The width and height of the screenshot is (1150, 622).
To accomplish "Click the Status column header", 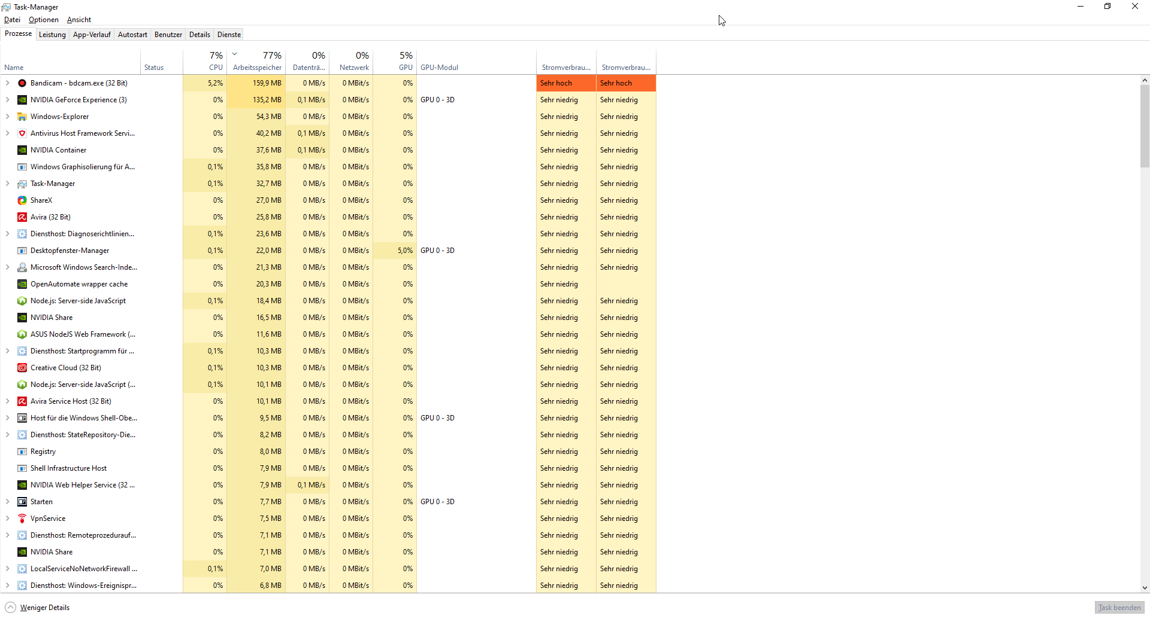I will coord(162,62).
